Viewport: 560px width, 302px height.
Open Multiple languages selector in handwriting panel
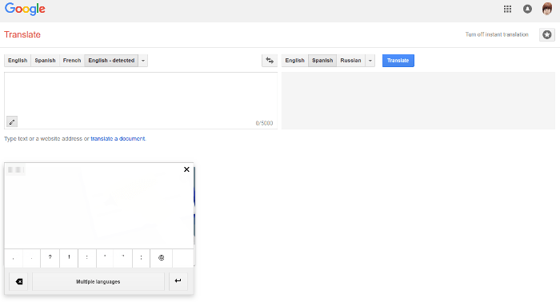(x=98, y=282)
